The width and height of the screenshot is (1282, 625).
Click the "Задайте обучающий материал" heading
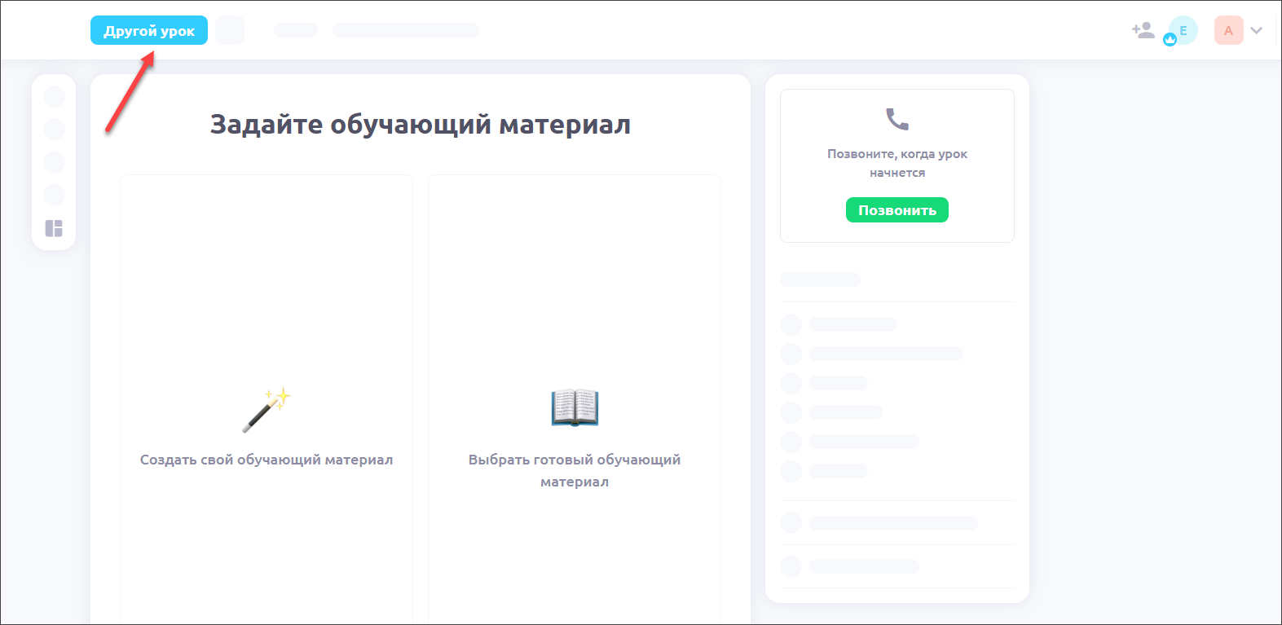click(420, 125)
